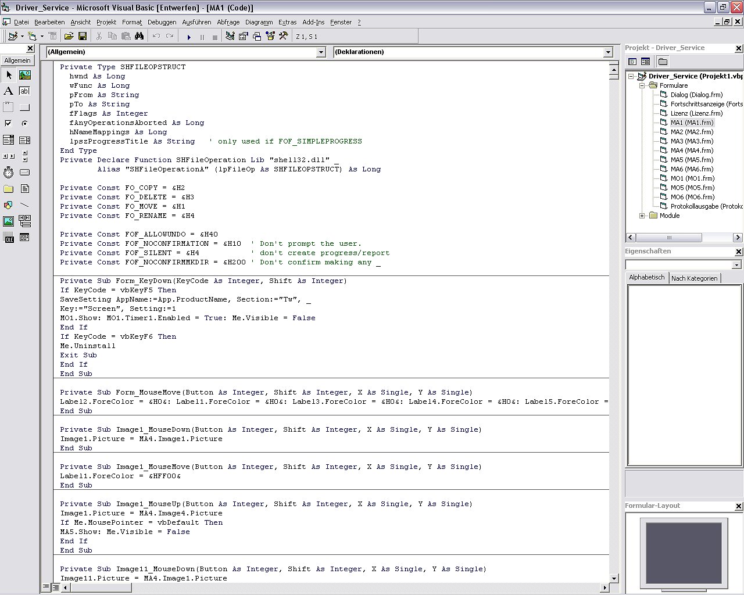Image resolution: width=744 pixels, height=595 pixels.
Task: Open the Debuggen menu
Action: tap(162, 22)
